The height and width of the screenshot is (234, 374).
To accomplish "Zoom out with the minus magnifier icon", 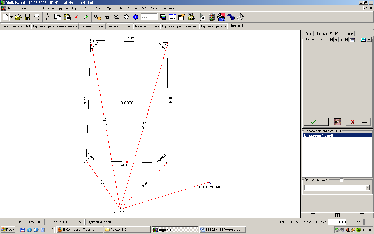I will (116, 17).
